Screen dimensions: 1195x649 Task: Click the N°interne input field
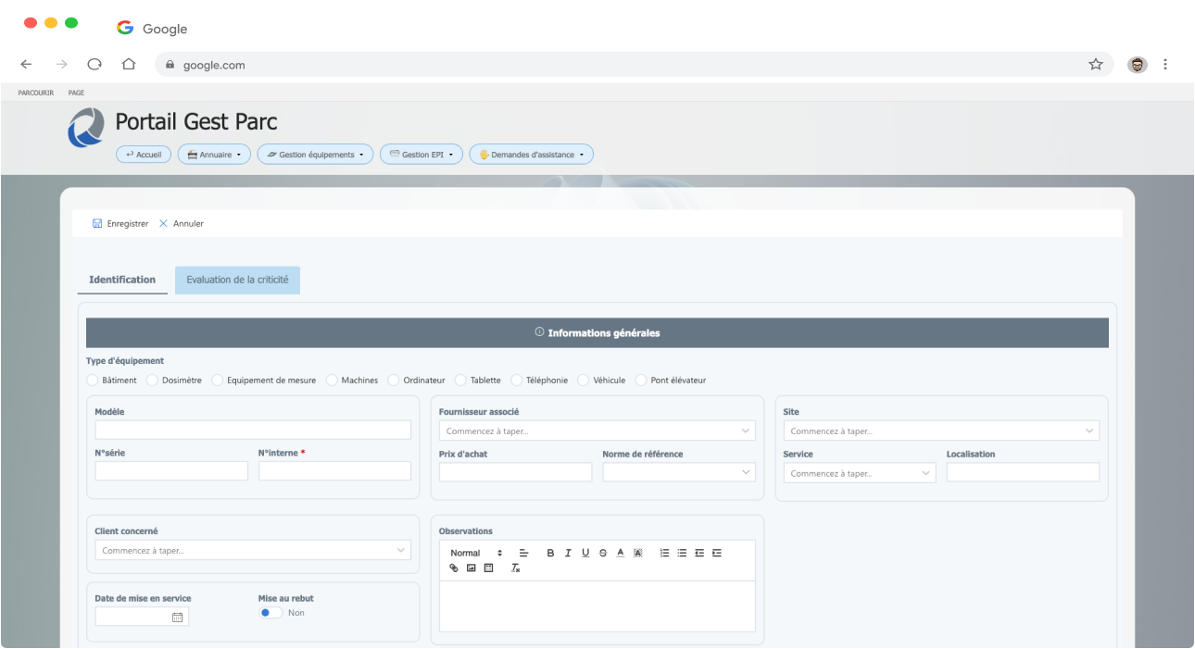coord(334,471)
